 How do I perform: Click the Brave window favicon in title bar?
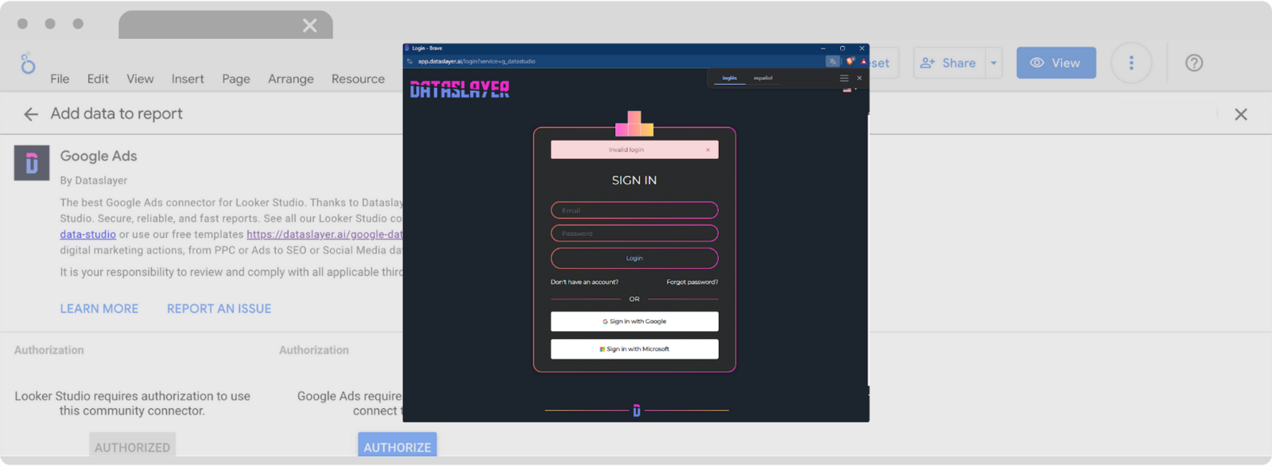coord(407,48)
